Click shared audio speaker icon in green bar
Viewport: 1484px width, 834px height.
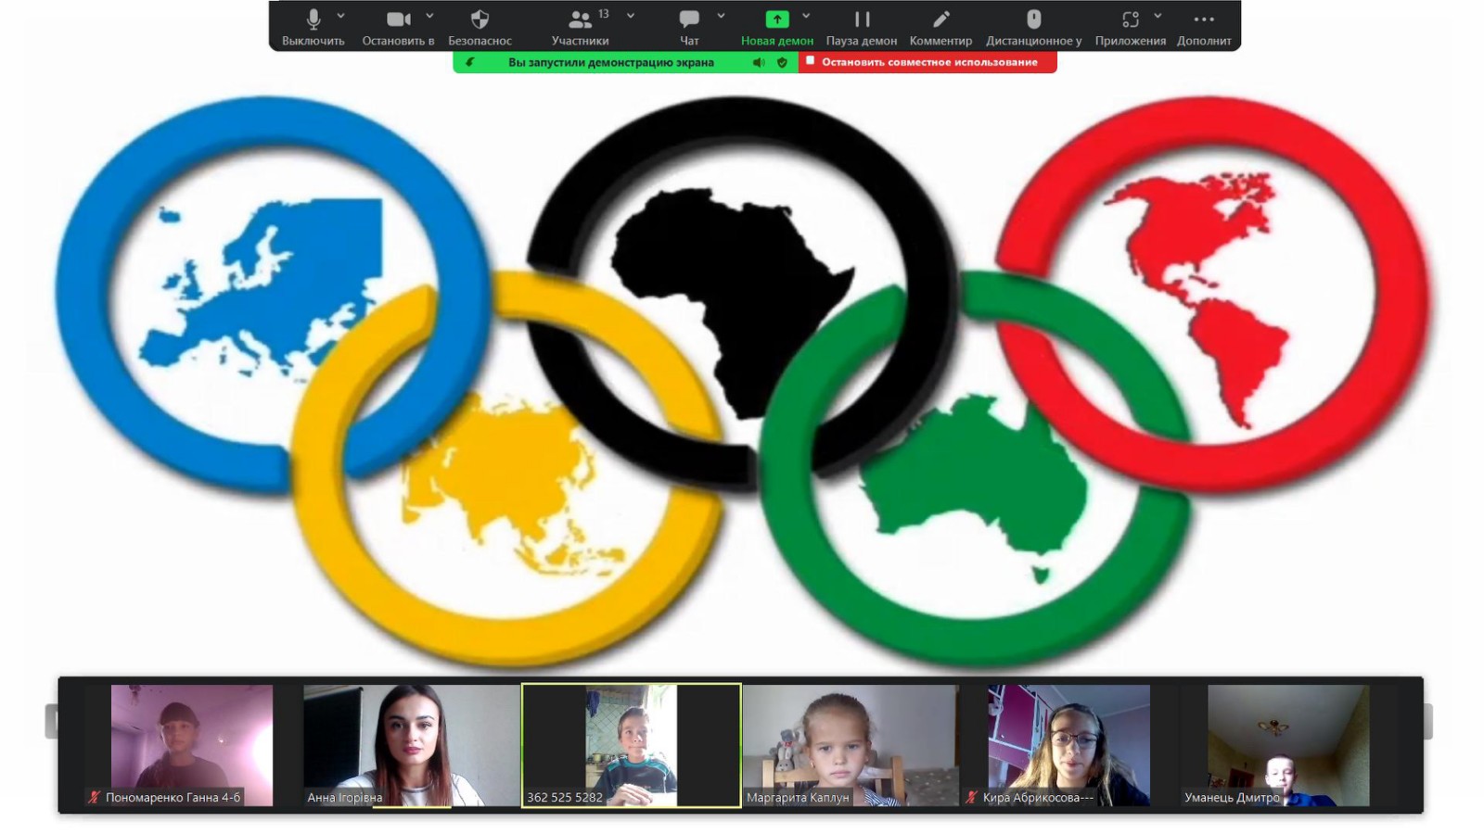tap(759, 62)
